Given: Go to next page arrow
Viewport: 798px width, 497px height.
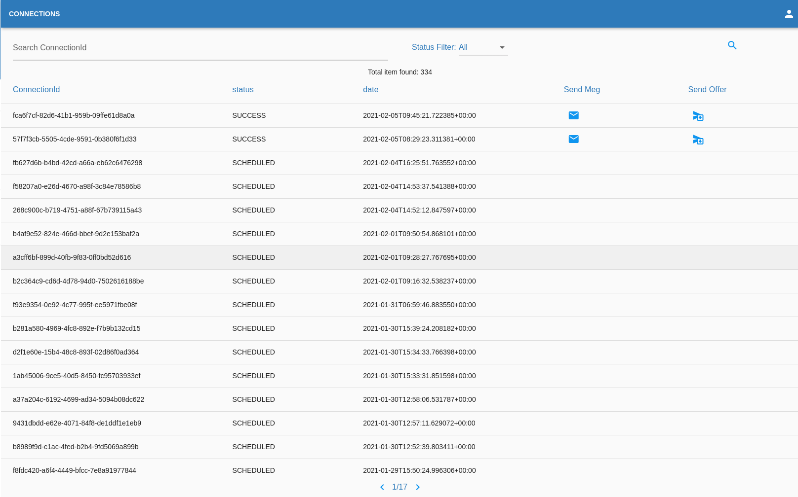Looking at the screenshot, I should (418, 487).
